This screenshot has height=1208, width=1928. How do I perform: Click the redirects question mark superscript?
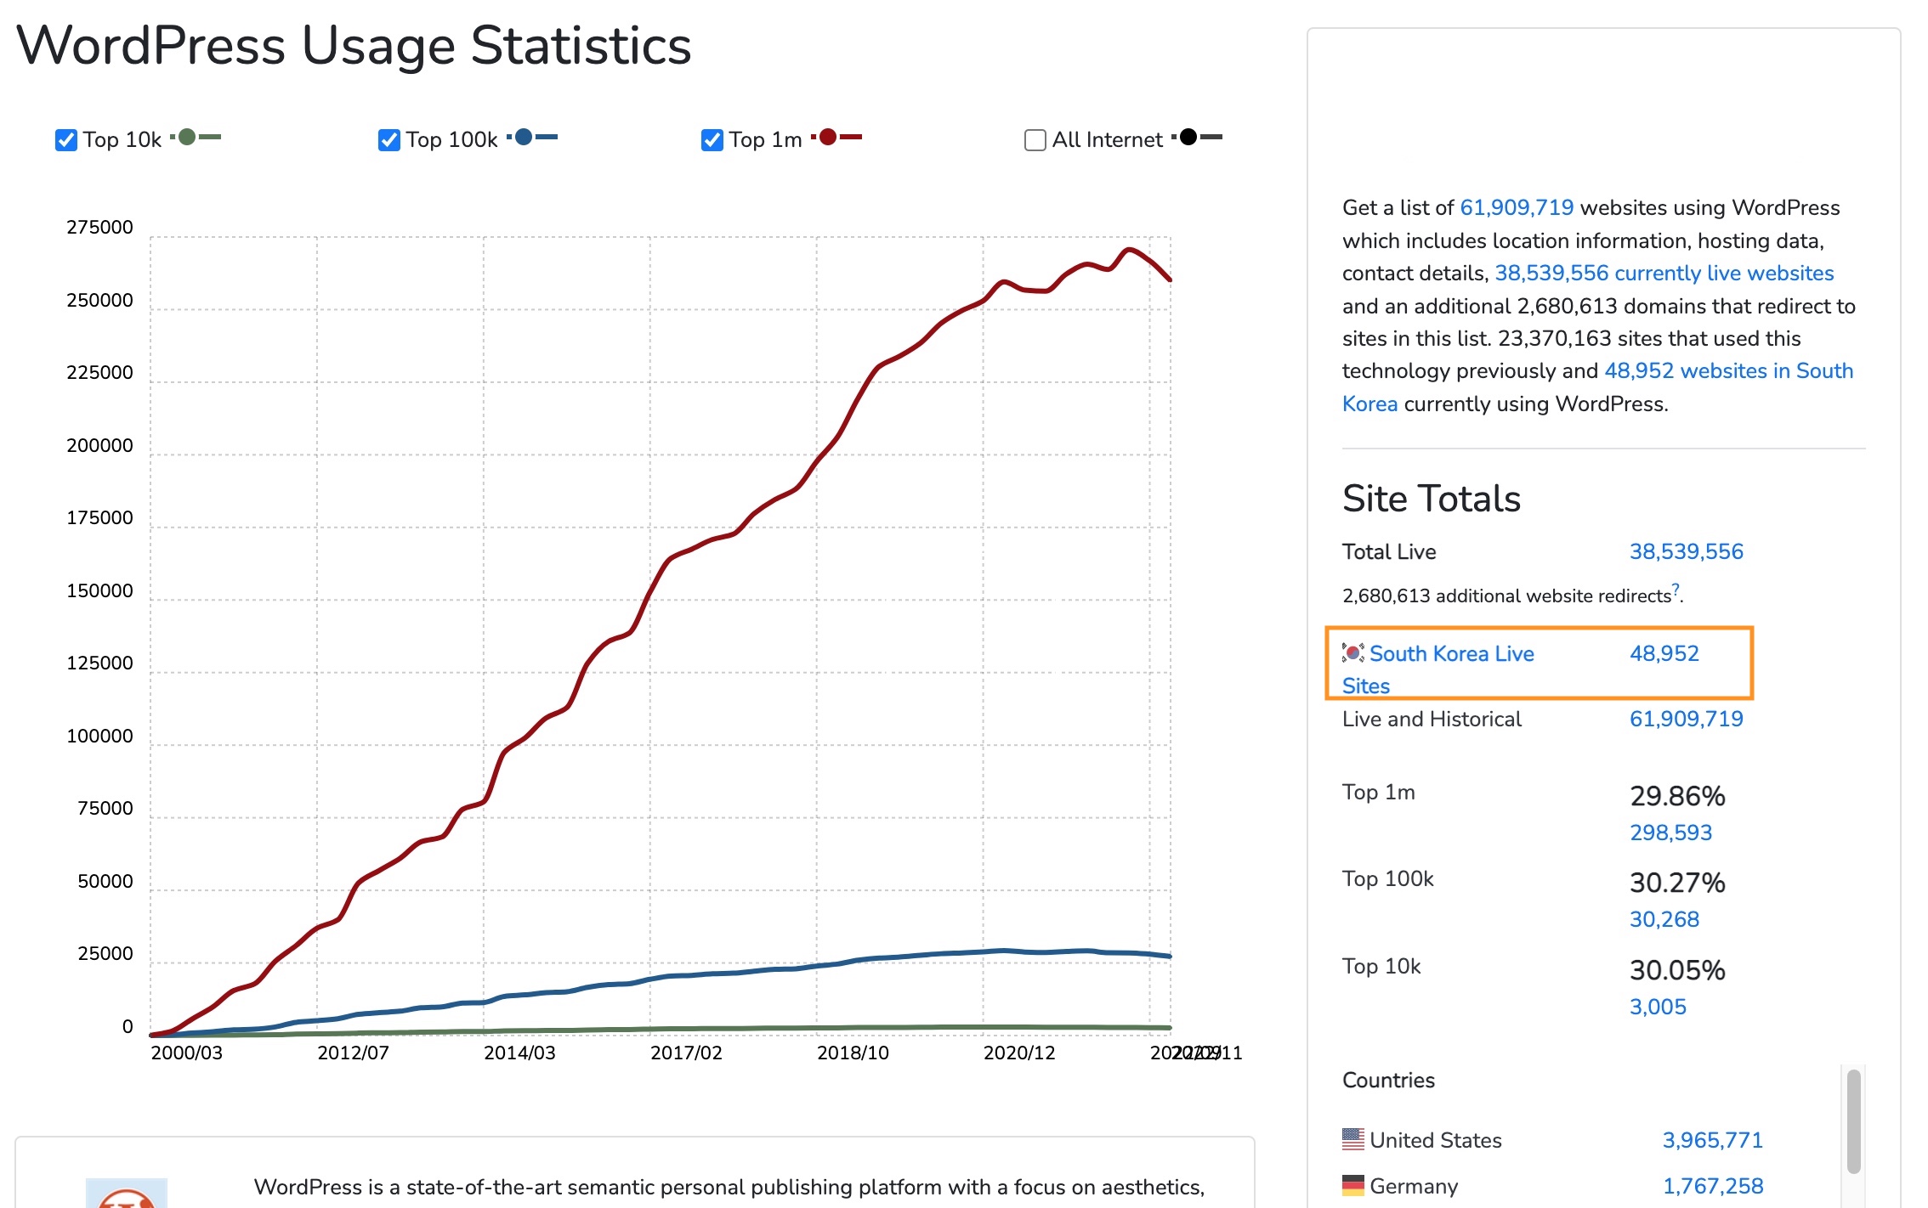click(x=1675, y=589)
